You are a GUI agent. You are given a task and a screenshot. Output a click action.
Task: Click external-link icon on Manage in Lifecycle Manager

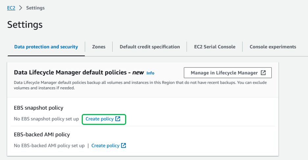[263, 73]
